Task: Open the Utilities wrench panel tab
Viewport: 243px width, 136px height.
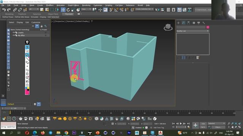Action: pyautogui.click(x=204, y=23)
